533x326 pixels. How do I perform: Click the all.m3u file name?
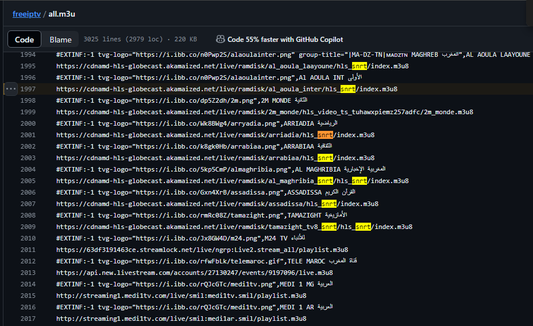tap(61, 14)
